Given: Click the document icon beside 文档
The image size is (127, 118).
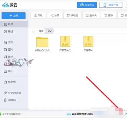Looking at the screenshot, I should pyautogui.click(x=5, y=43).
